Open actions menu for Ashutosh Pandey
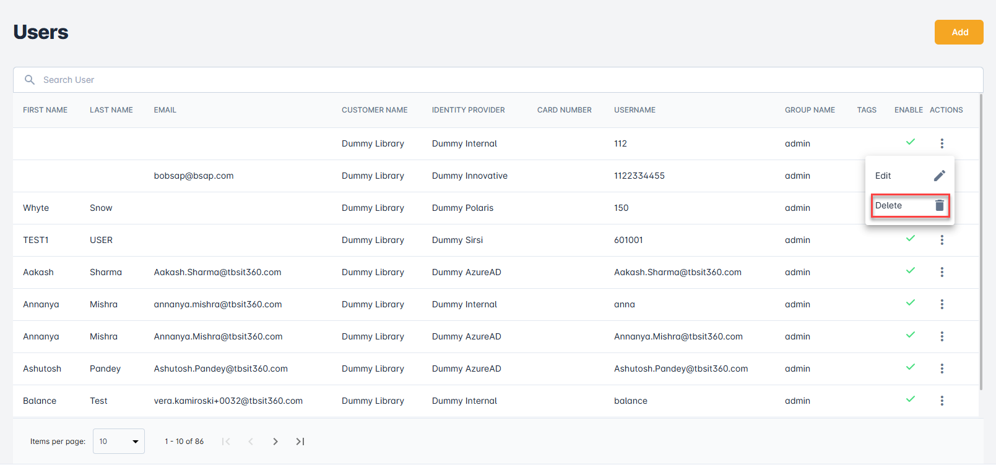The image size is (996, 465). 942,369
